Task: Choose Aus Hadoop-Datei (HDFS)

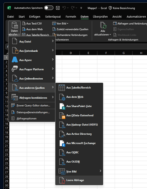Action: point(79,125)
